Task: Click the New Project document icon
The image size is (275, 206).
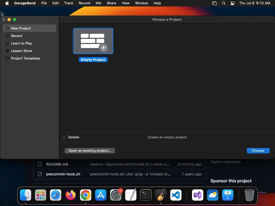Action: pos(7,28)
